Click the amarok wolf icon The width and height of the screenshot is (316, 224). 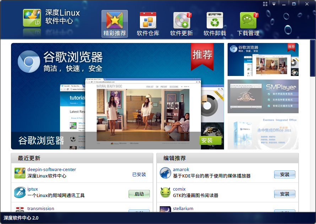(x=165, y=173)
